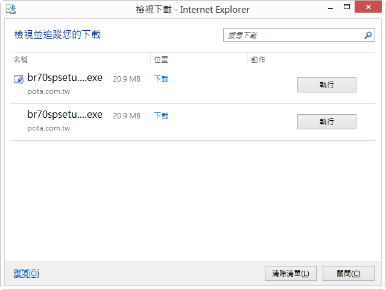
Task: Click the 20.9 MB size of the first download
Action: tap(127, 79)
